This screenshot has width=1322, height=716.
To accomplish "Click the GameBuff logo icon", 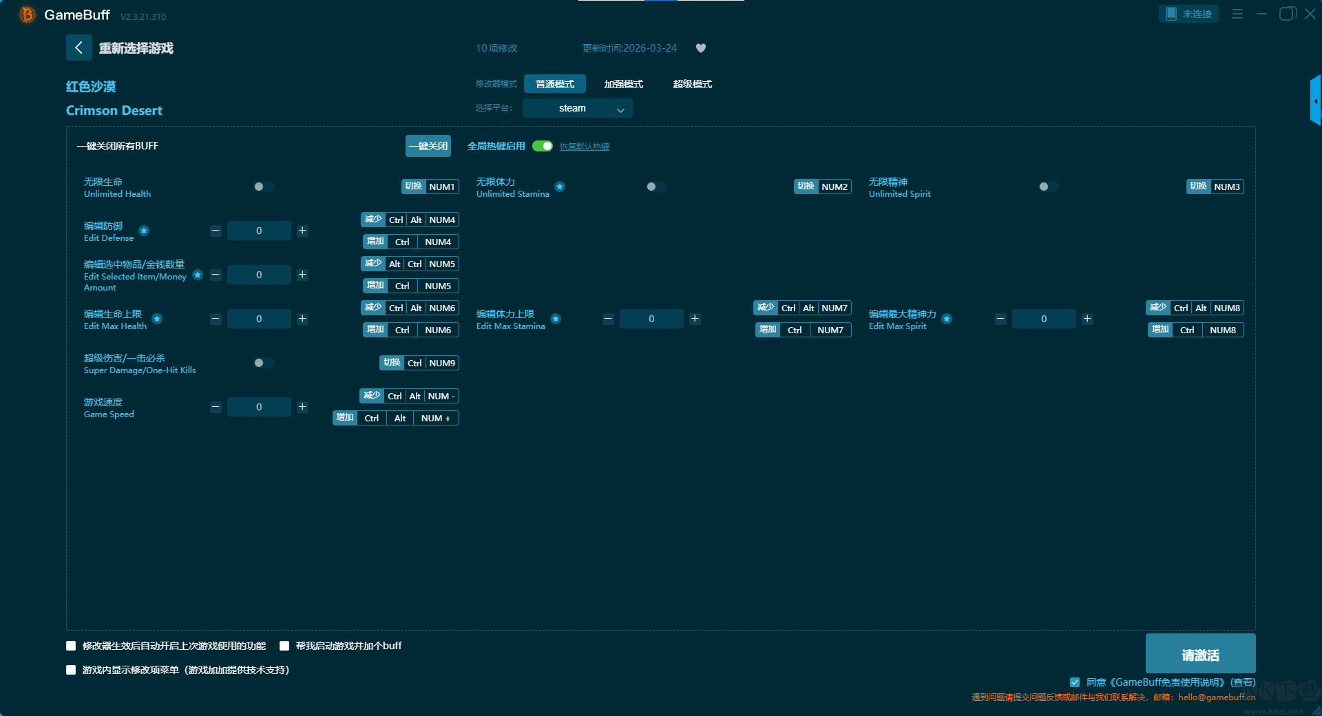I will click(x=28, y=14).
